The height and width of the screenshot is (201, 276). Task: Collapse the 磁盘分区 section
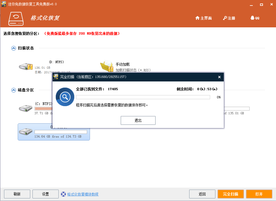click(x=14, y=90)
